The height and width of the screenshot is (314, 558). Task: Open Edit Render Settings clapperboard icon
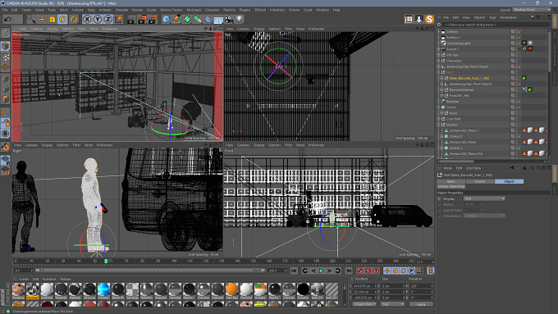(x=153, y=19)
